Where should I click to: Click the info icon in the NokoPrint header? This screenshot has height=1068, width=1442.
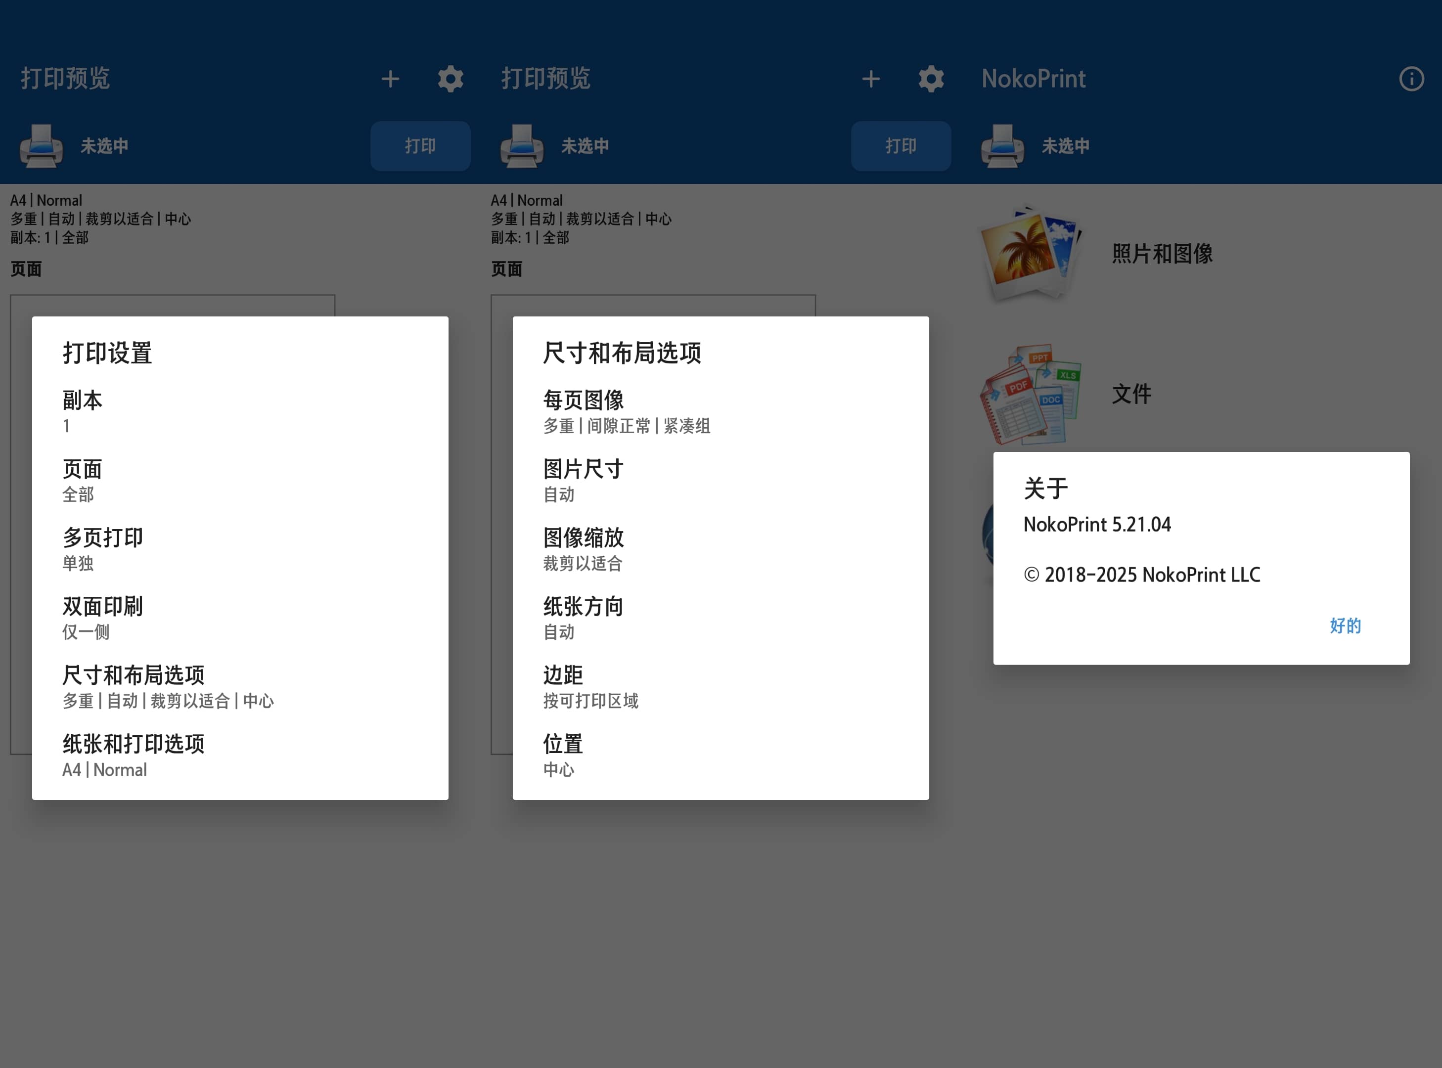click(1411, 79)
